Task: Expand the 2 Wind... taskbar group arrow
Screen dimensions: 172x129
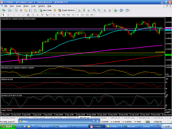Action: click(x=121, y=127)
